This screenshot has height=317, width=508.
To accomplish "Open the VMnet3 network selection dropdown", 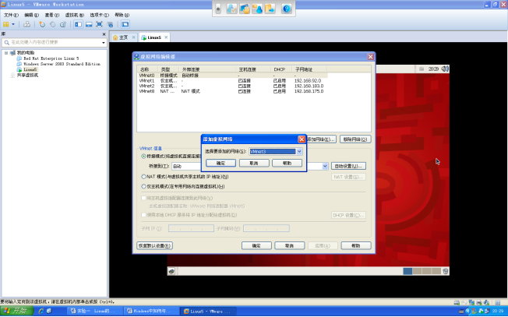I will pyautogui.click(x=299, y=151).
